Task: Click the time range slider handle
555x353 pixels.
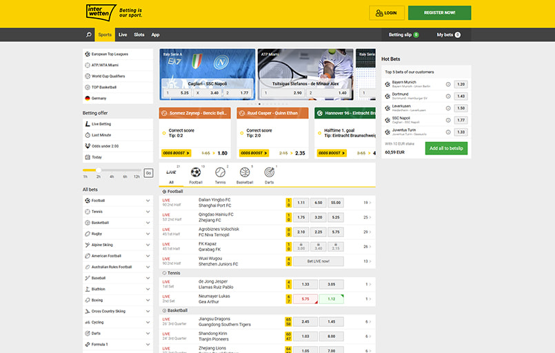Action: click(x=99, y=170)
